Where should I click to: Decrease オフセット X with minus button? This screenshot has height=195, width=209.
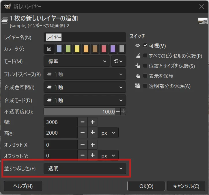coord(83,145)
